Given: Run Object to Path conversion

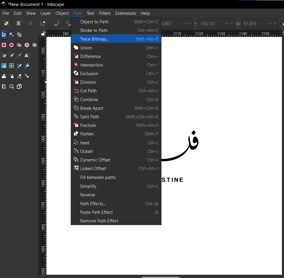Looking at the screenshot, I should click(94, 22).
